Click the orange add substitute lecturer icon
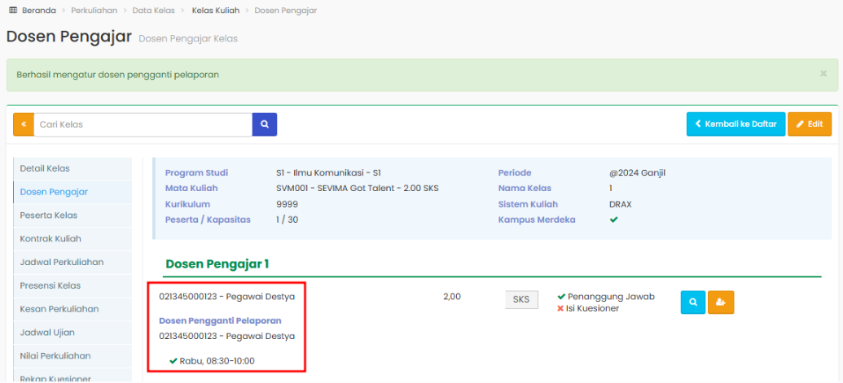Viewport: 843px width, 383px height. 721,302
